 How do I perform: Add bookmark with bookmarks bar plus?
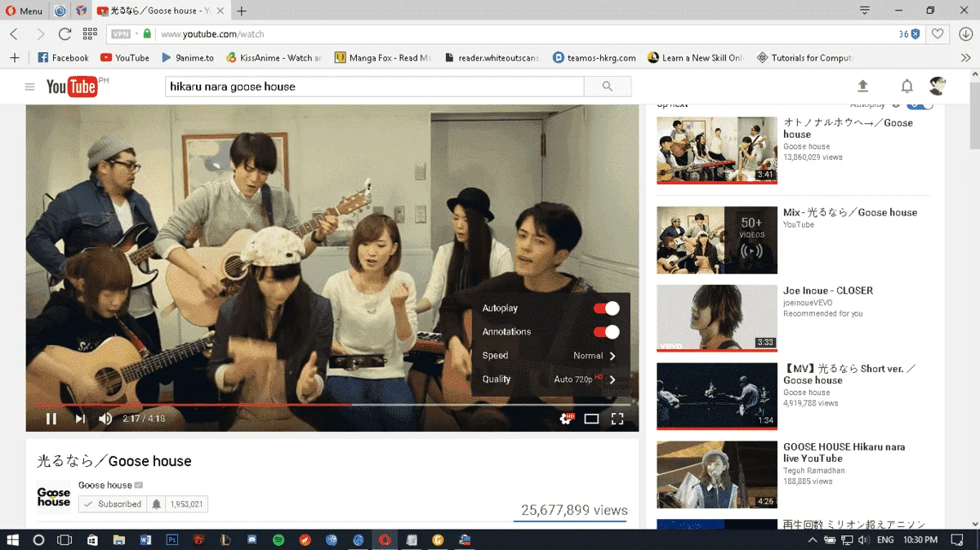click(14, 58)
